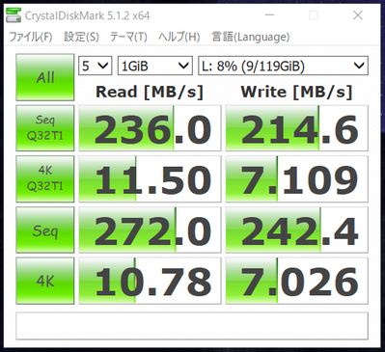Viewport: 385px width, 352px height.
Task: Expand the test count dropdown showing 5
Action: 96,66
